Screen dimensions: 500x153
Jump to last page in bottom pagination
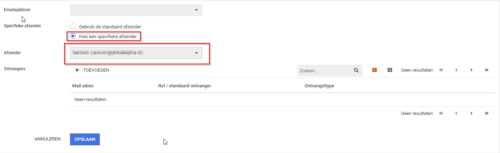click(x=487, y=114)
